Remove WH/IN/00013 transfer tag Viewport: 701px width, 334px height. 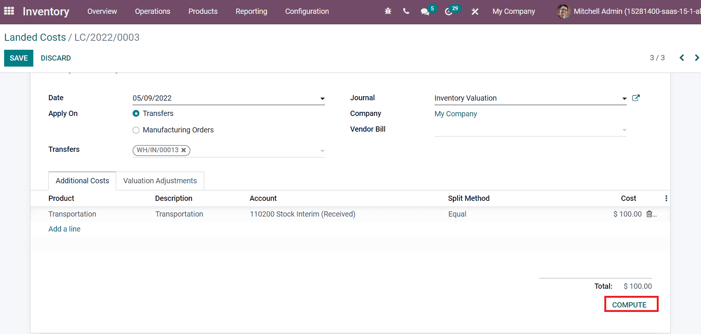coord(184,150)
